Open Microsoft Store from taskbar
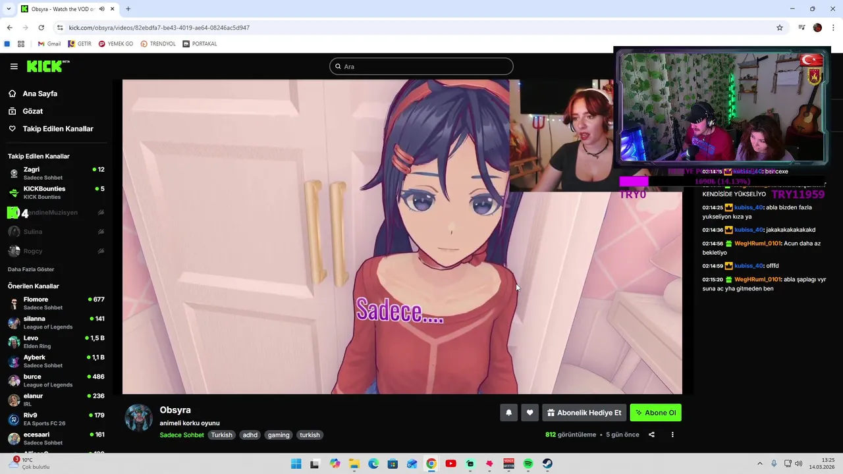 393,464
